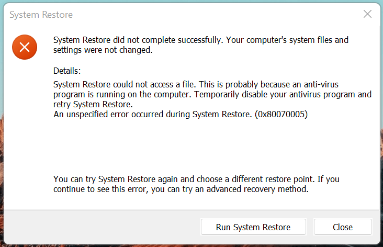Click the error code 0x80070005
This screenshot has width=383, height=247.
pos(281,115)
